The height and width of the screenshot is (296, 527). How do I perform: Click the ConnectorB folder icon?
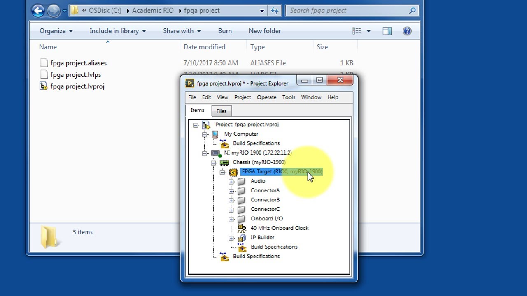pyautogui.click(x=242, y=200)
